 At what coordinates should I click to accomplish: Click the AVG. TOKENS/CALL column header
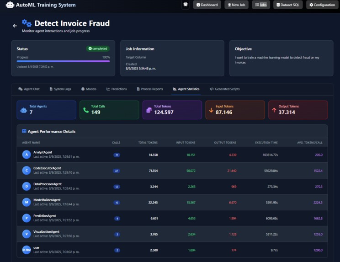[310, 143]
